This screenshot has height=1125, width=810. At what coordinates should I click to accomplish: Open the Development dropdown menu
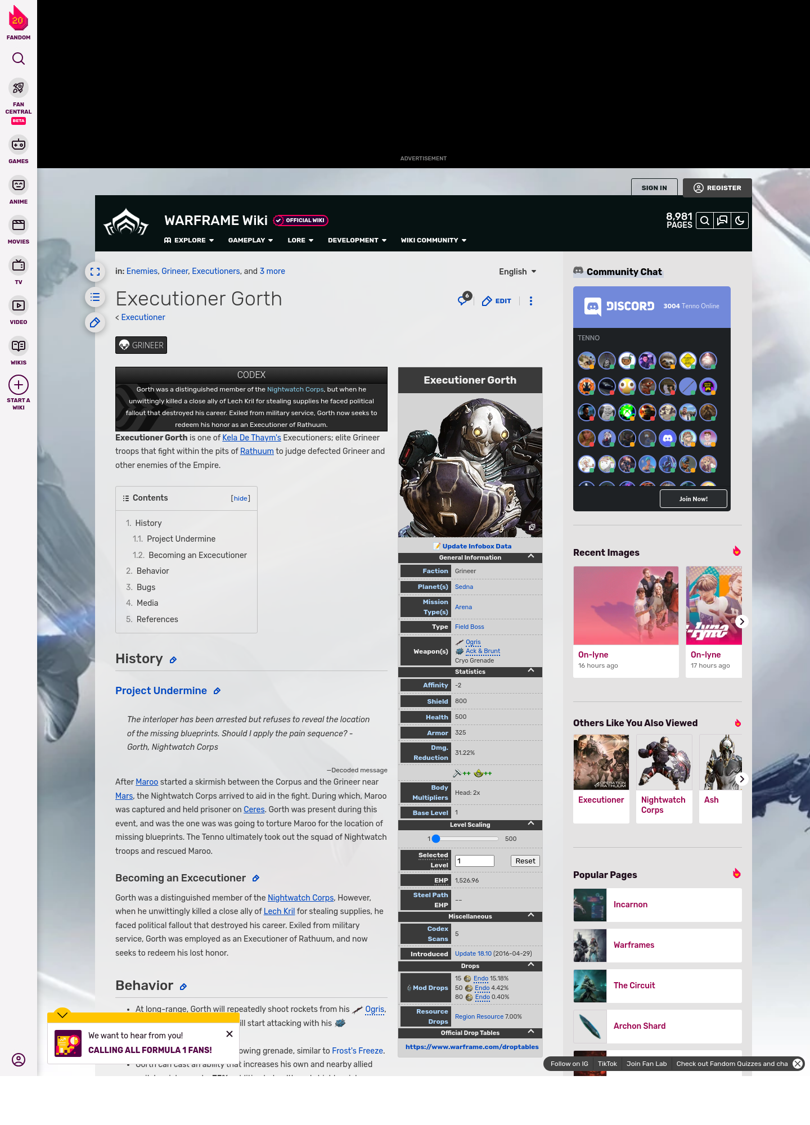[x=357, y=240]
